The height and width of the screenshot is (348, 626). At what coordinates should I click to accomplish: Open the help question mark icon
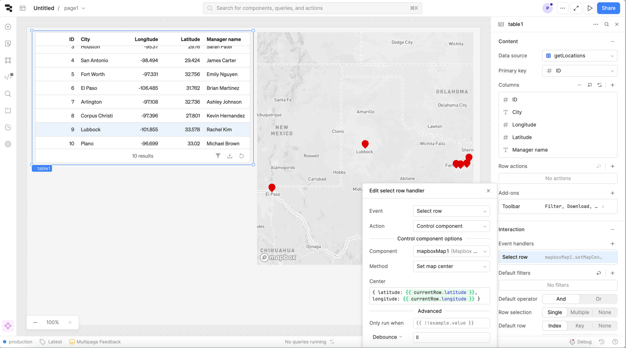pos(615,342)
